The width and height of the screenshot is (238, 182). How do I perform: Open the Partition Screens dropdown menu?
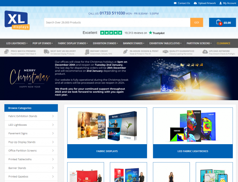[199, 43]
